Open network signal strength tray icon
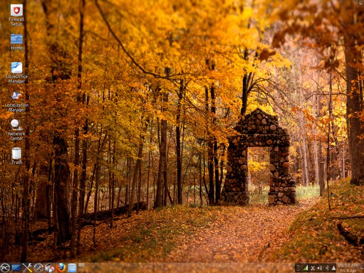 [306, 268]
